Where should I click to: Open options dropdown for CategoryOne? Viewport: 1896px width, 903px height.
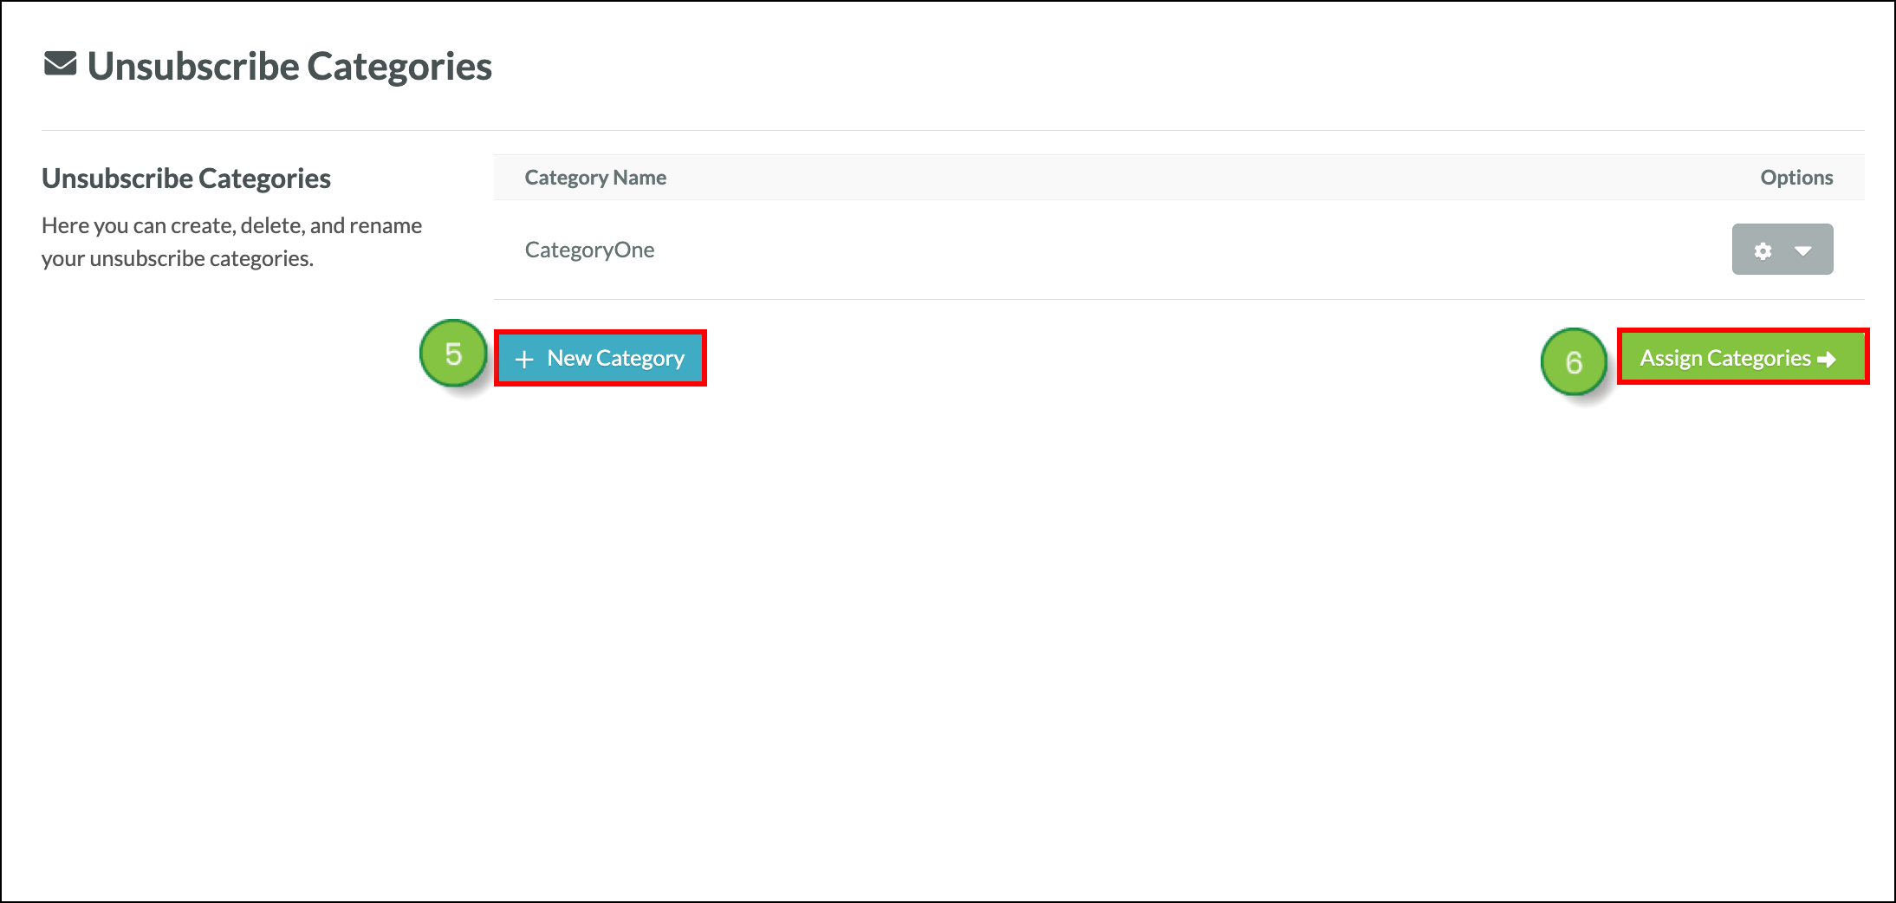(1782, 250)
